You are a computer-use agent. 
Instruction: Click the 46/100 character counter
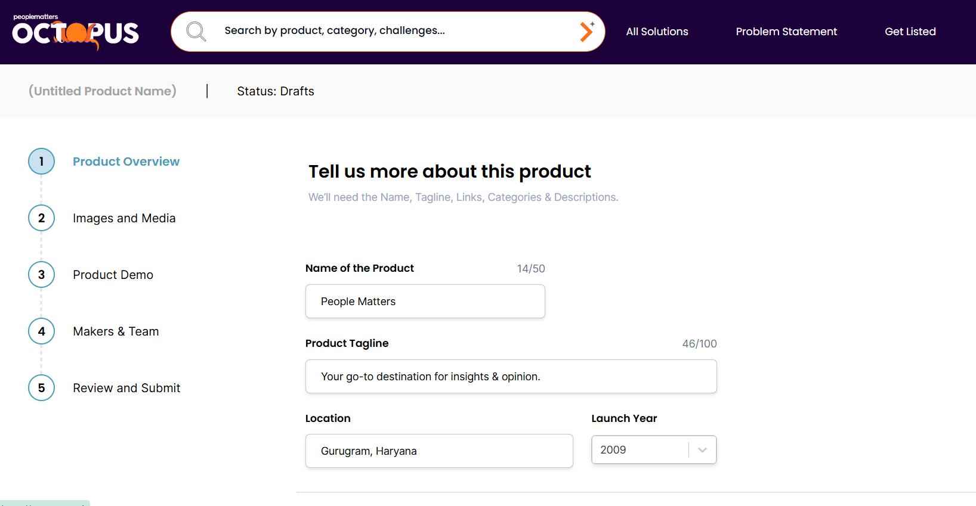click(x=700, y=344)
